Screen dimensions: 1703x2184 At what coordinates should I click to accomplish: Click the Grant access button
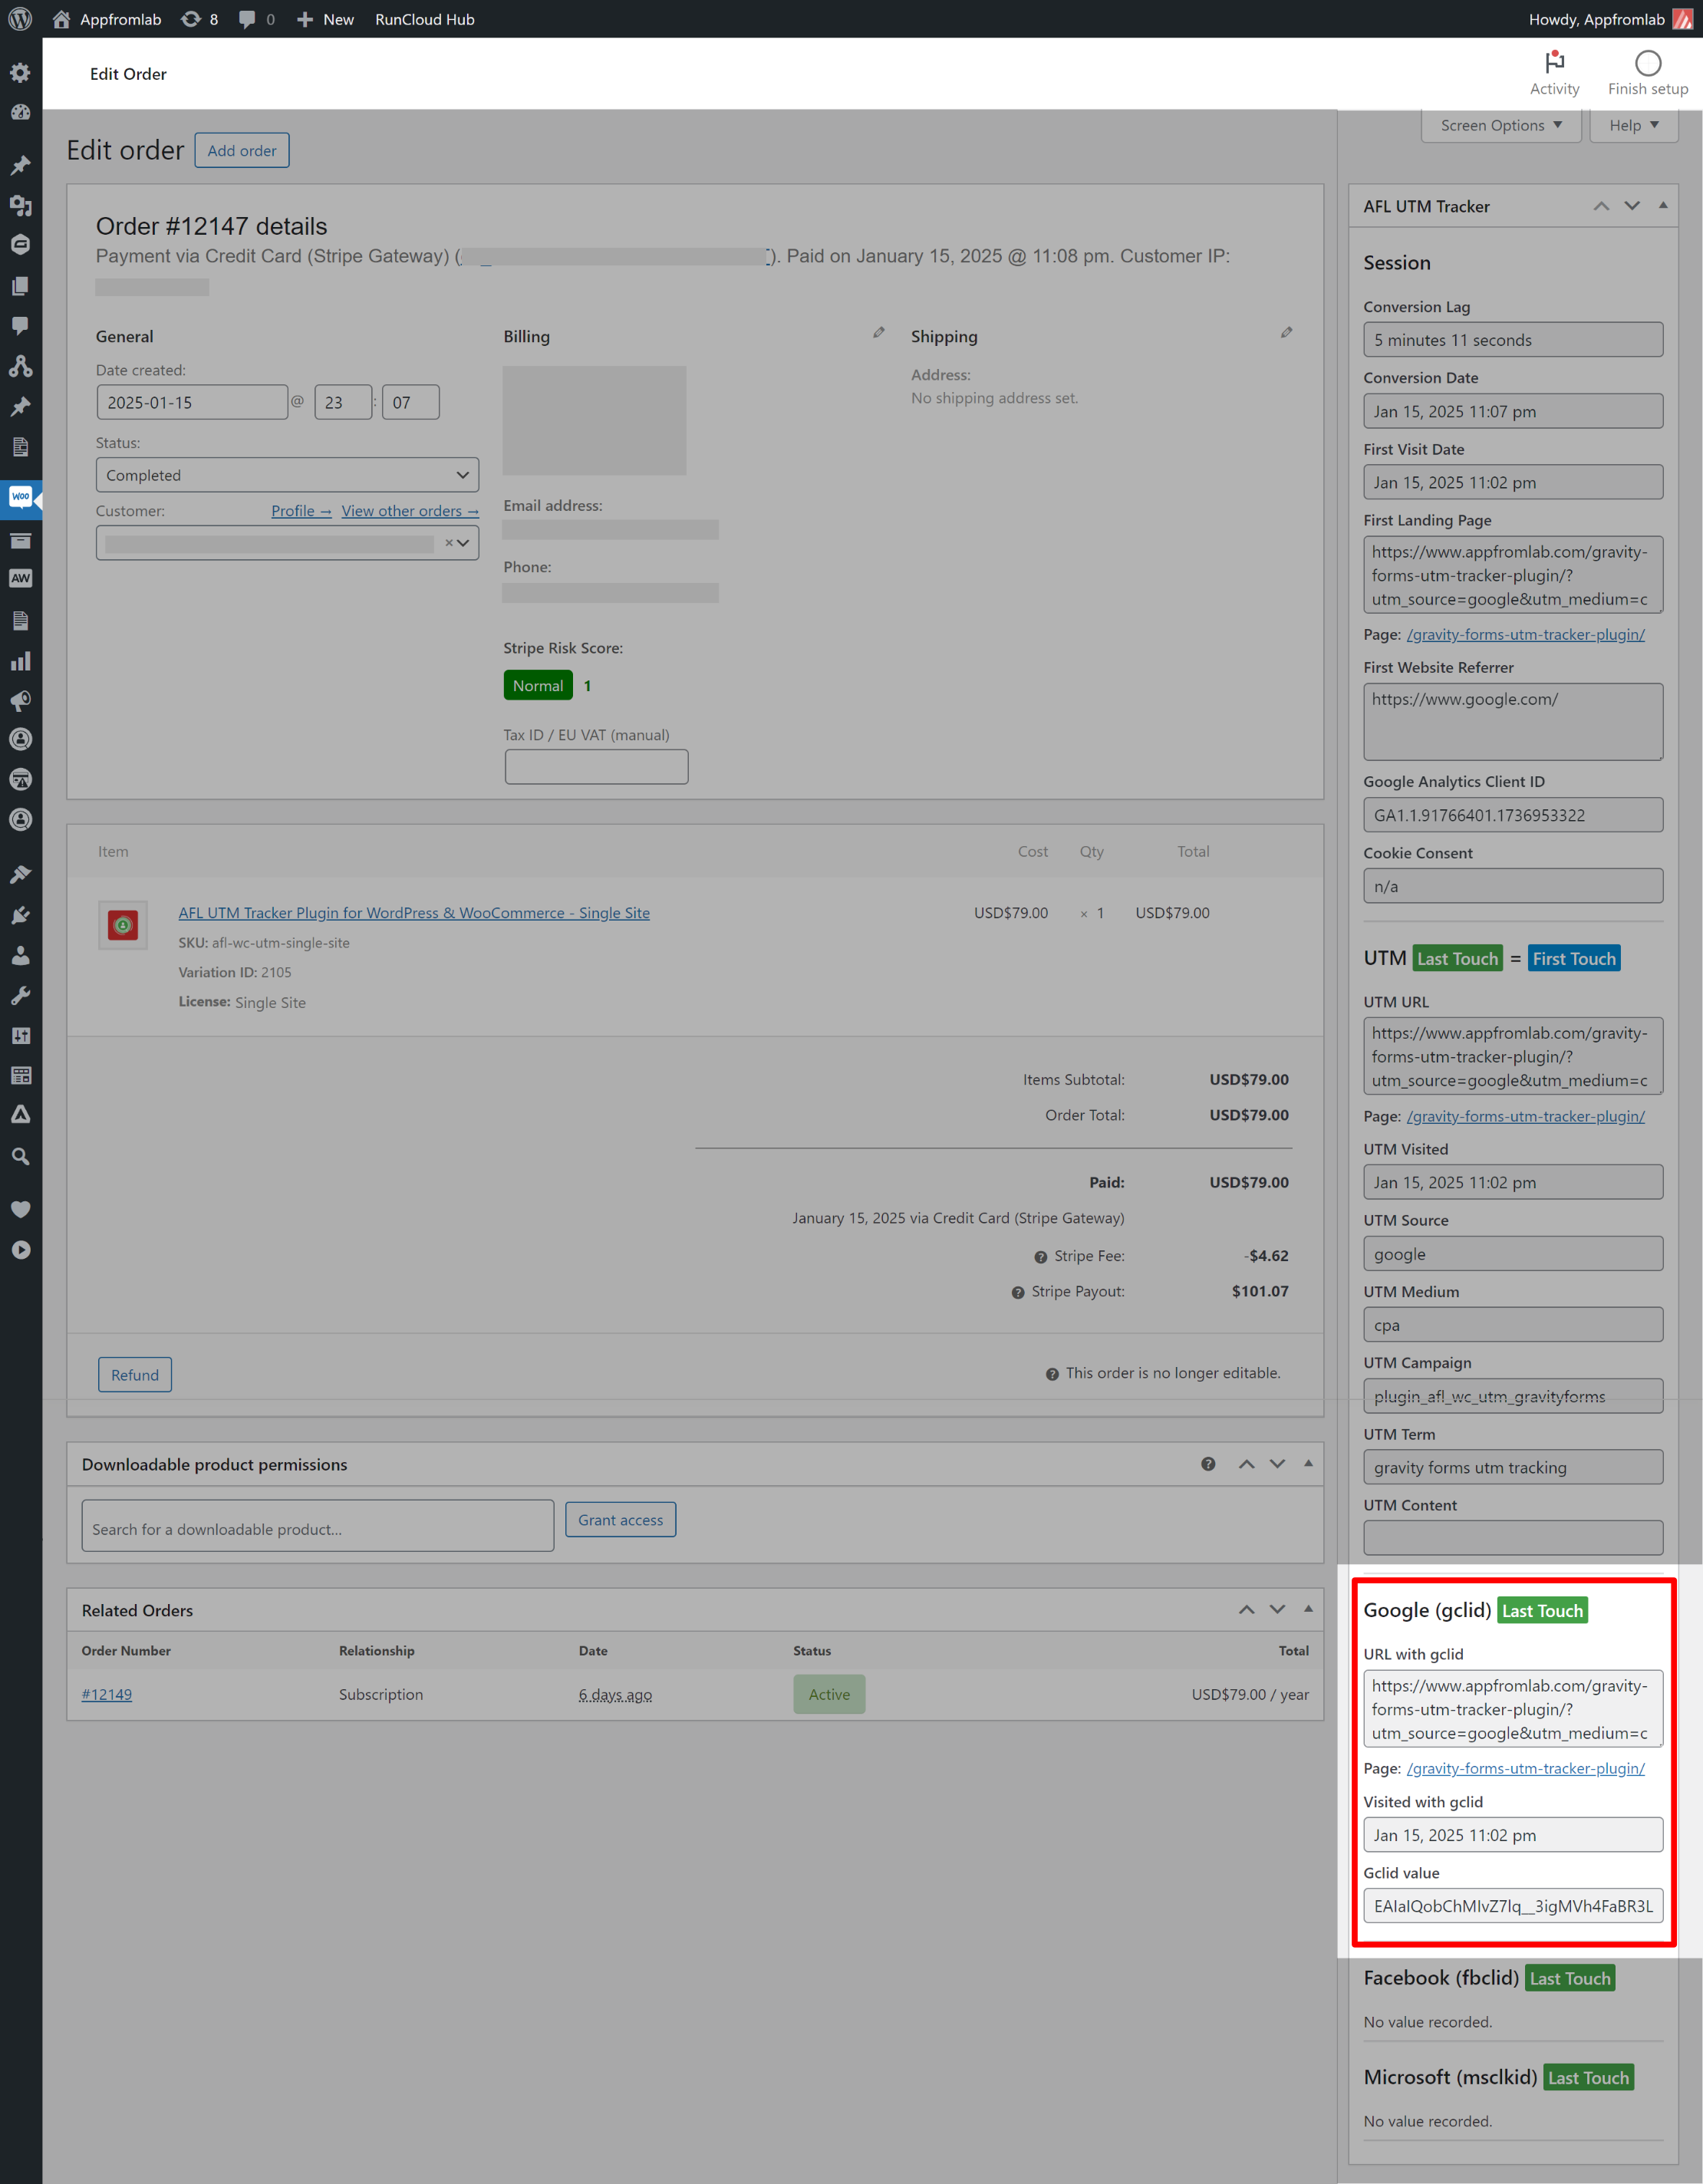(620, 1520)
